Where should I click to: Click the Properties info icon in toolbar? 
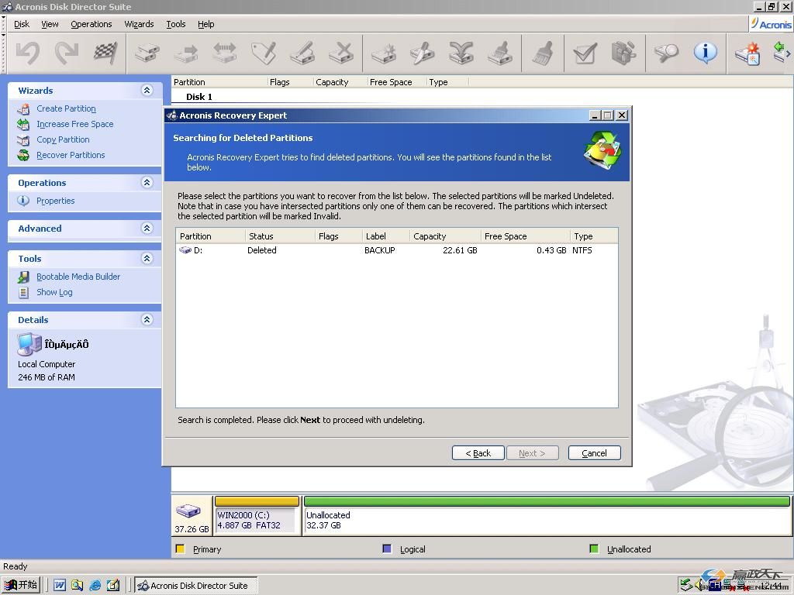tap(705, 53)
